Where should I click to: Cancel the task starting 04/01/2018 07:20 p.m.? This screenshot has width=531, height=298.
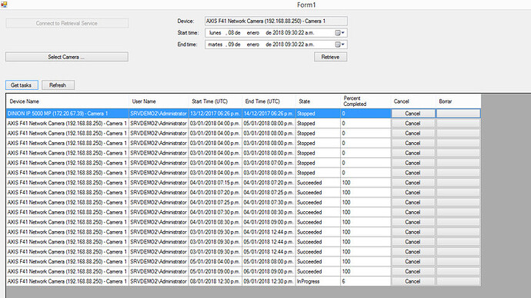412,192
